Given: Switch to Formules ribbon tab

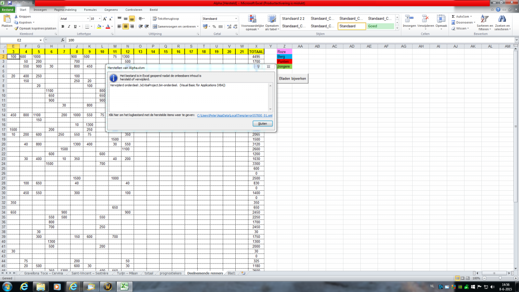Looking at the screenshot, I should (90, 9).
